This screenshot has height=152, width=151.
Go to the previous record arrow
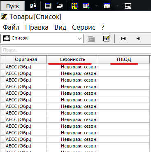pyautogui.click(x=138, y=39)
